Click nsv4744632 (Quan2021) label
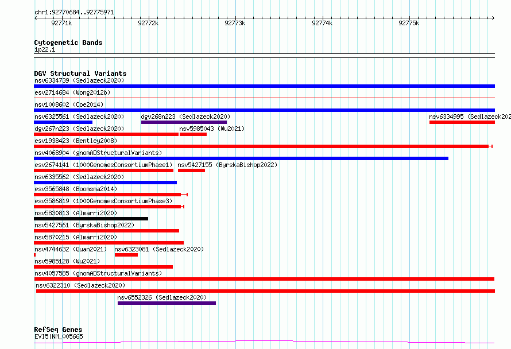 [x=71, y=249]
